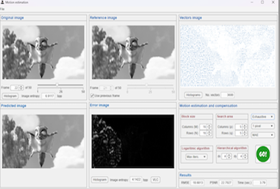This screenshot has height=189, width=280.
Task: Click the Reference image squirrel picture
Action: click(133, 52)
